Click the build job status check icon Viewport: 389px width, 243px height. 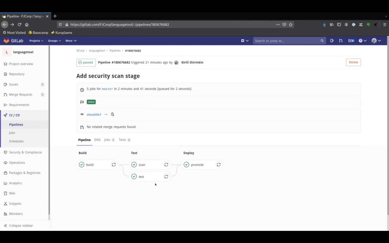tap(82, 165)
